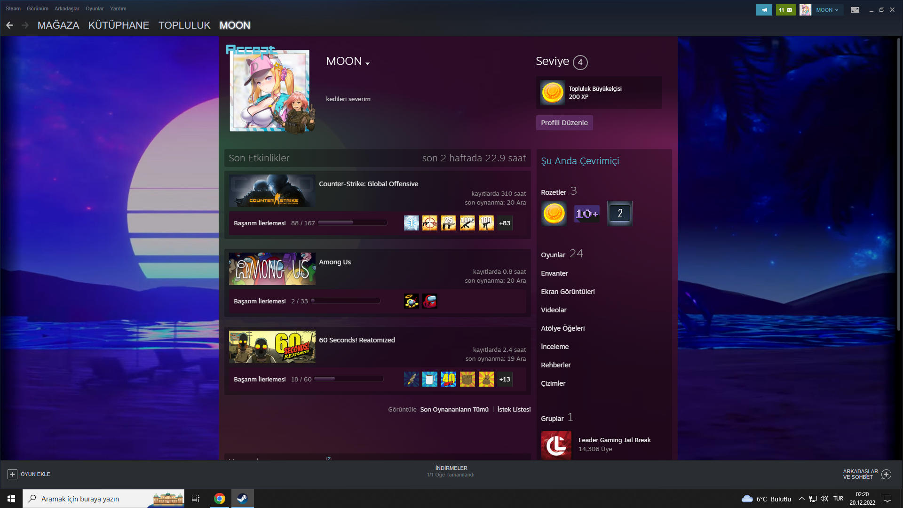Open the 10+ games badge
This screenshot has height=508, width=903.
coord(586,214)
